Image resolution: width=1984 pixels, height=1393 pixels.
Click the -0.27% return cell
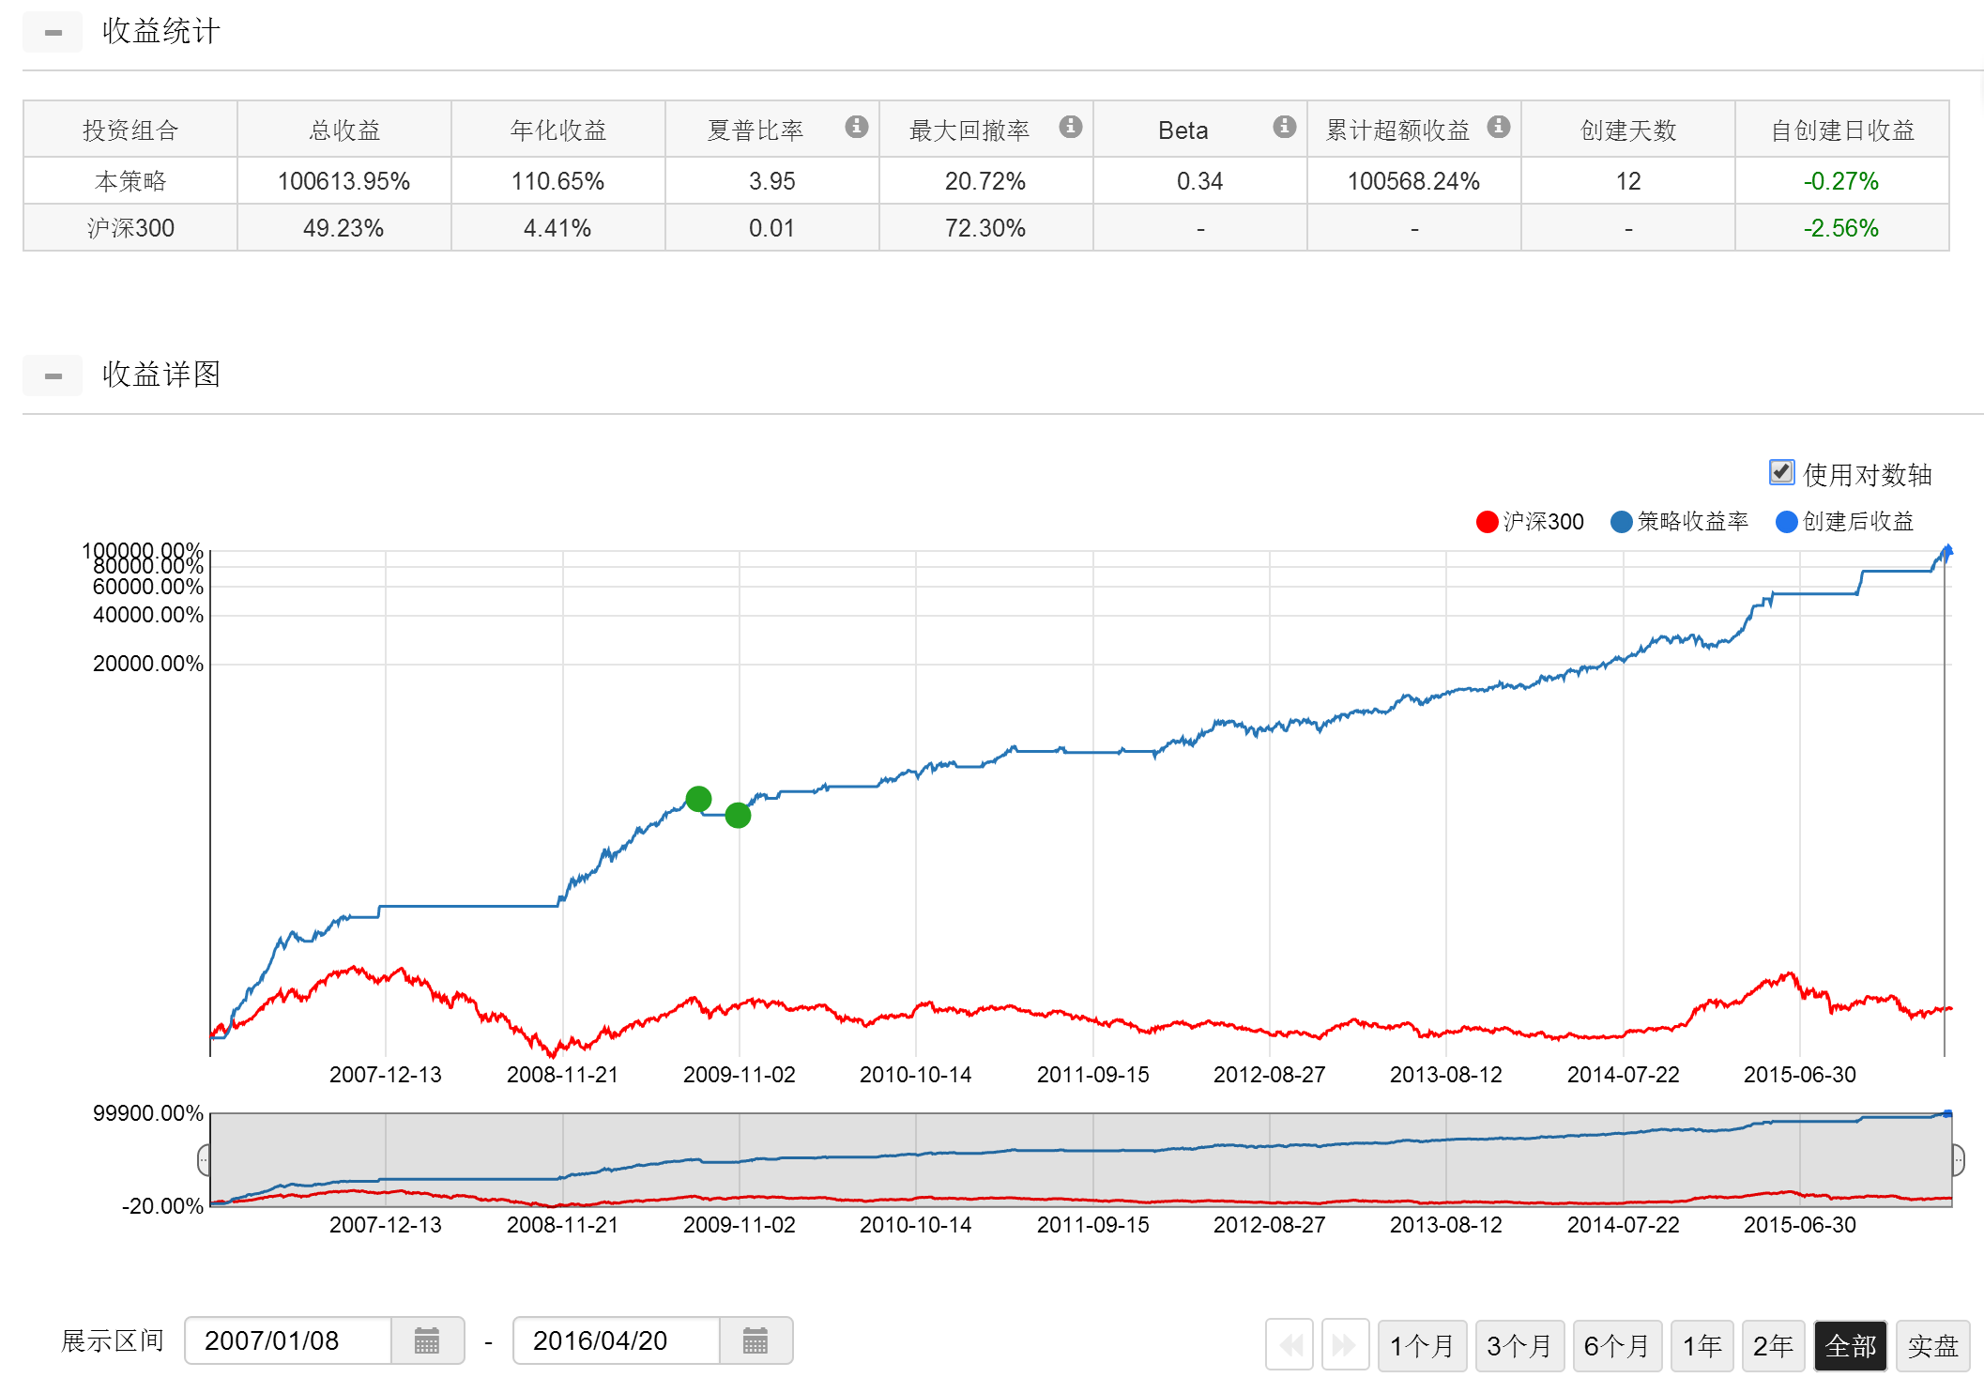[x=1842, y=181]
